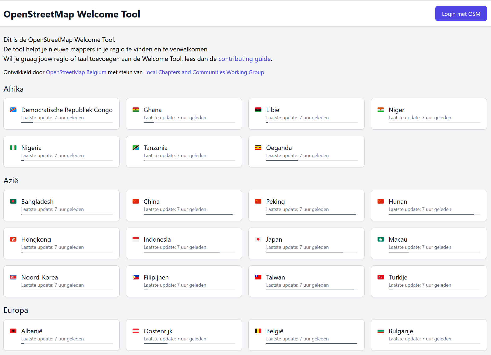Open Local Chapters and Communities Working Group link
This screenshot has width=491, height=355.
click(x=204, y=72)
